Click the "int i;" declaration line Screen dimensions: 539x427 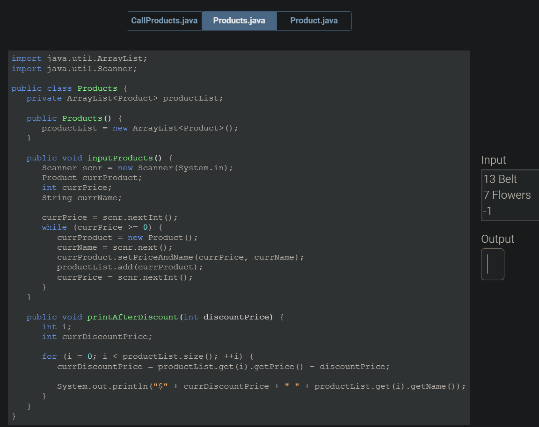56,327
